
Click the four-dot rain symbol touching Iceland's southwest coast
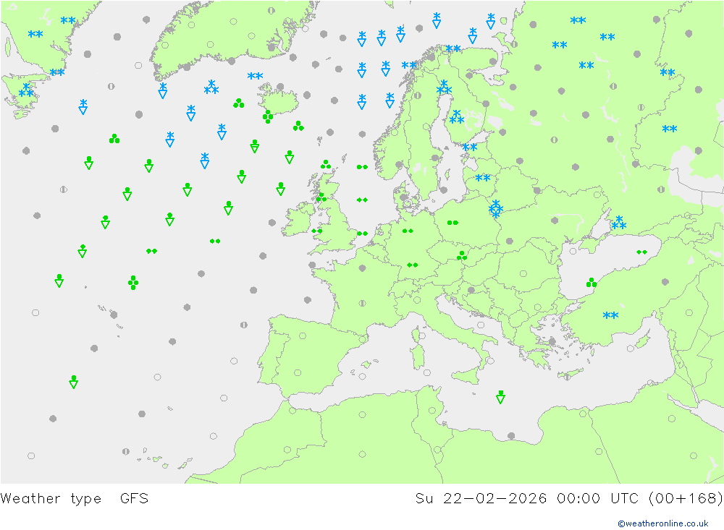click(268, 116)
